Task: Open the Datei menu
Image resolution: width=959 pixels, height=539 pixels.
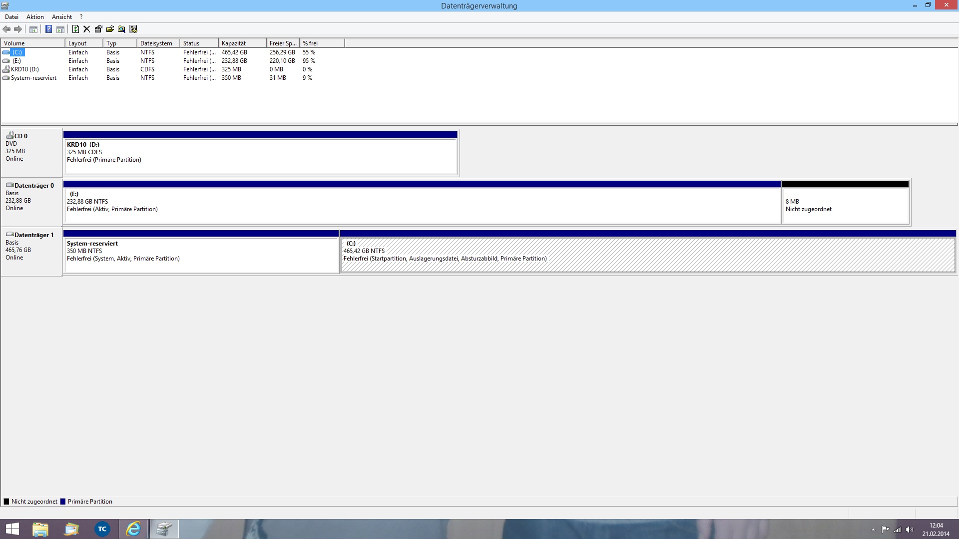Action: 11,17
